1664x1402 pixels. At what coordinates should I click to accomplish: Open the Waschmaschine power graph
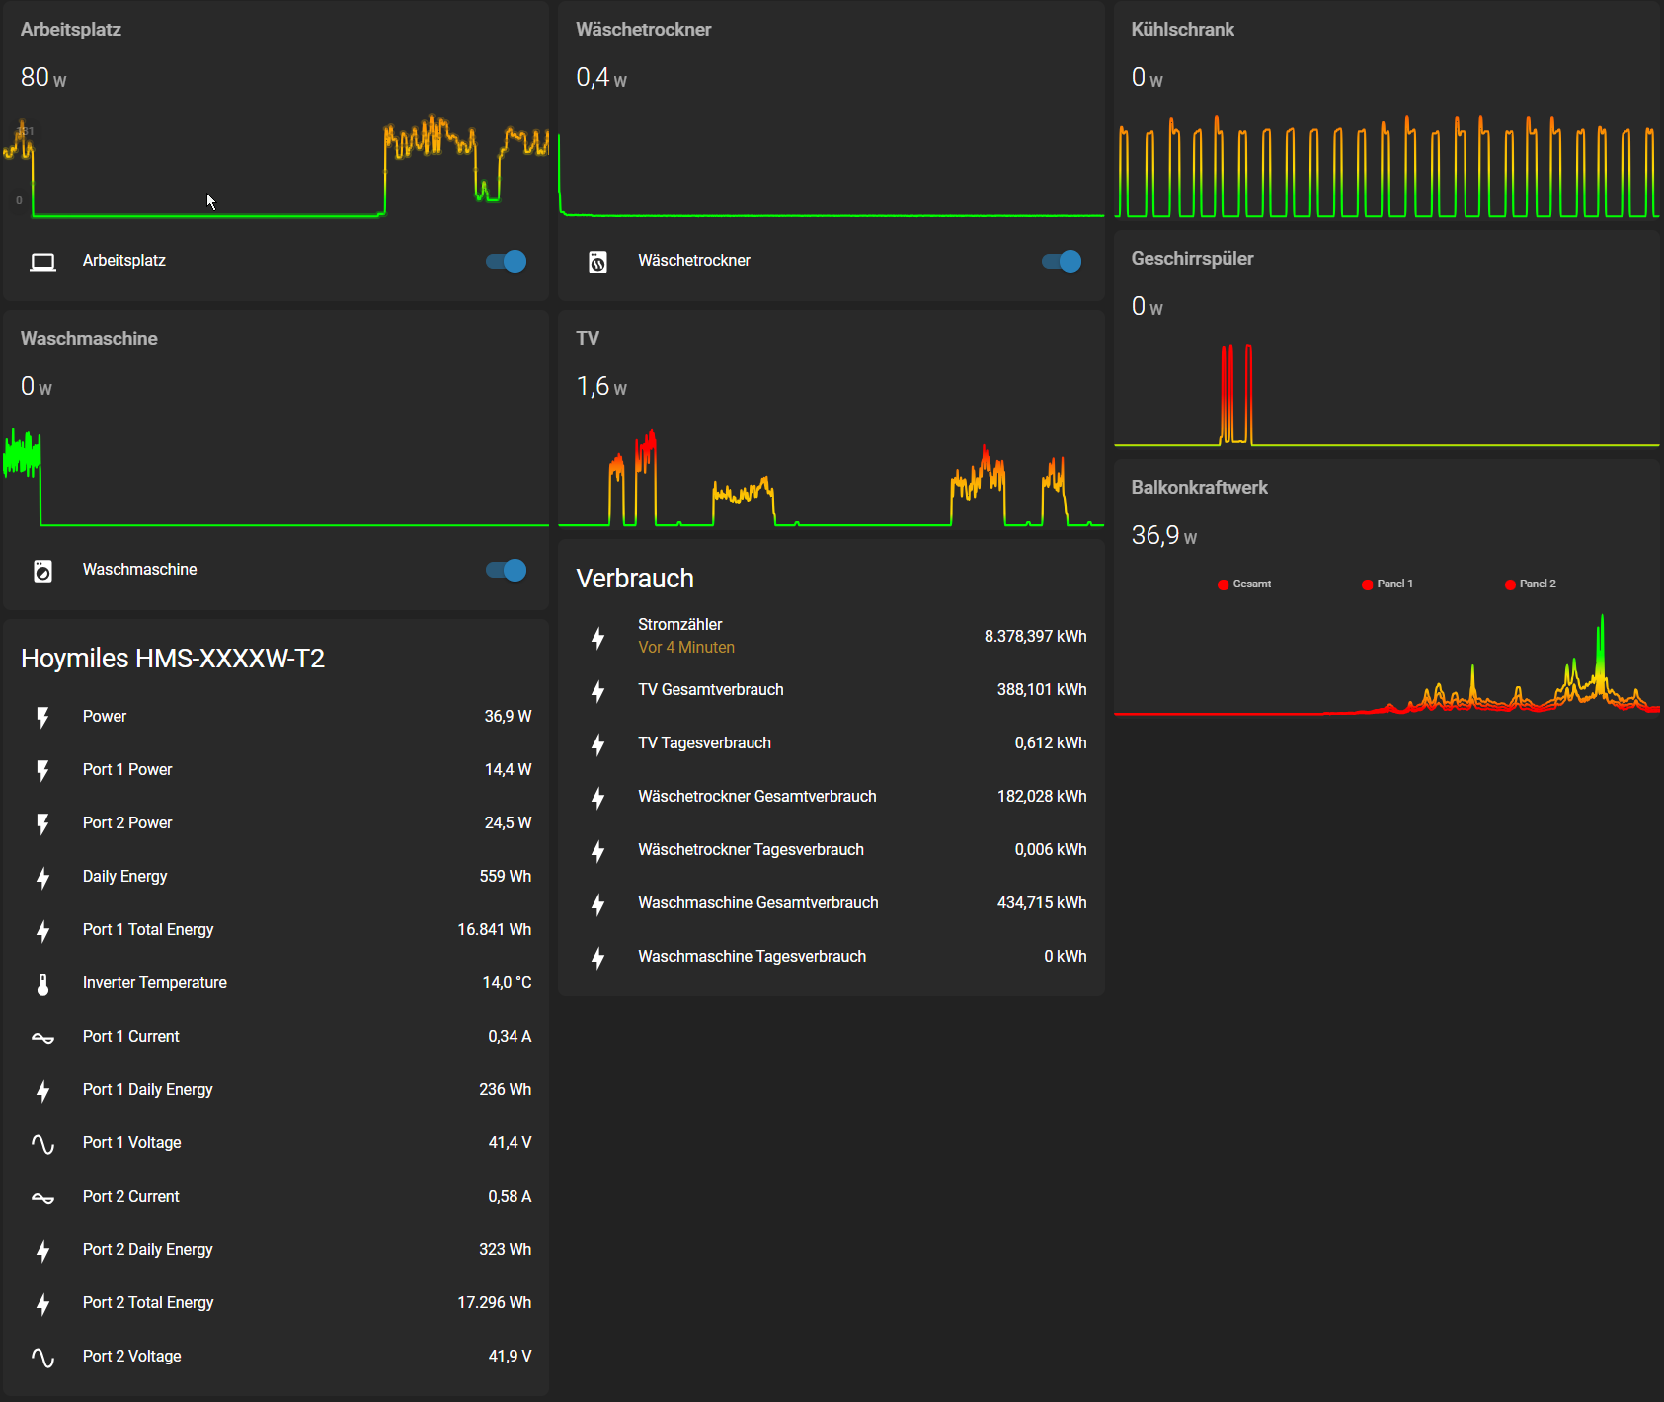[276, 476]
